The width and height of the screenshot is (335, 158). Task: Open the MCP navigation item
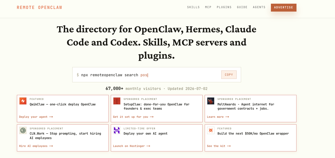[x=208, y=7]
